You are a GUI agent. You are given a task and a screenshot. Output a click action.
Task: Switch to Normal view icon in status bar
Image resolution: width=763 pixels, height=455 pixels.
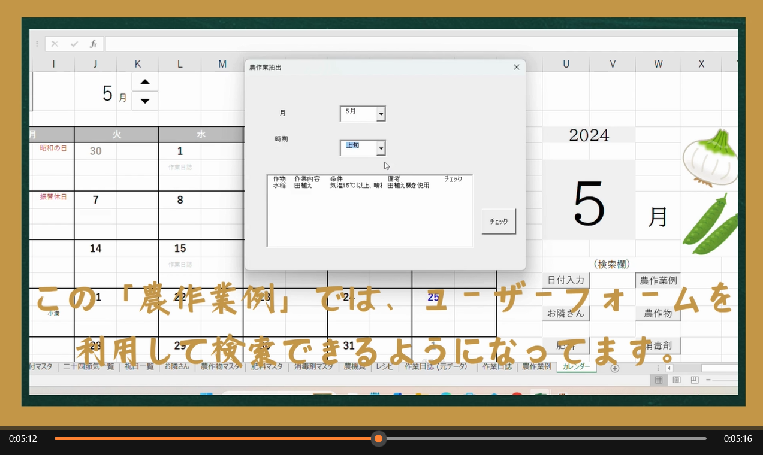(658, 380)
